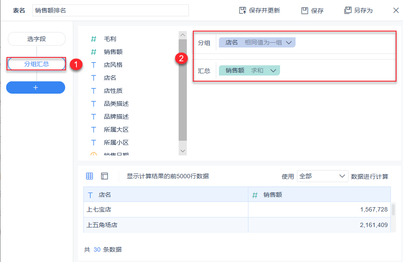Select the 所属小区 field
The image size is (403, 262).
(116, 142)
